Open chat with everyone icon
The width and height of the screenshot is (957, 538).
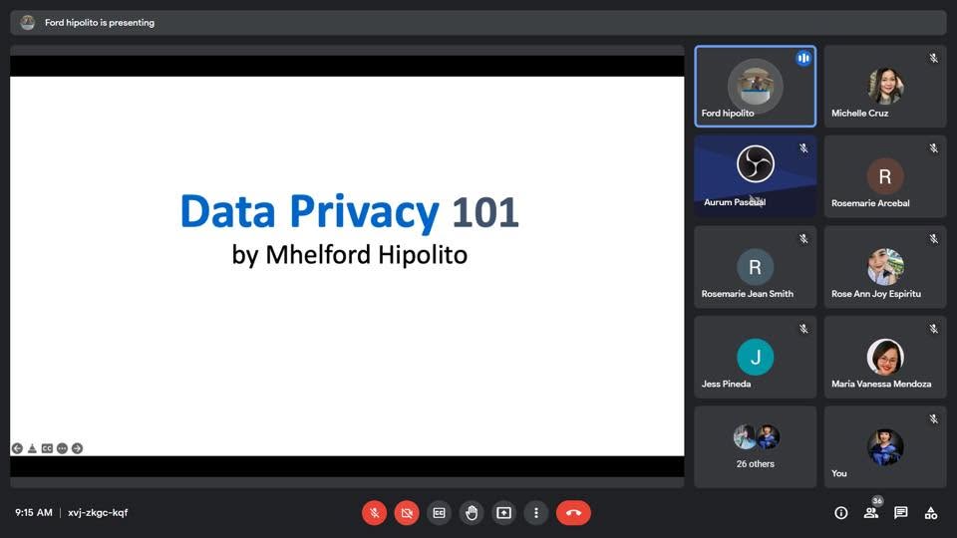tap(901, 513)
